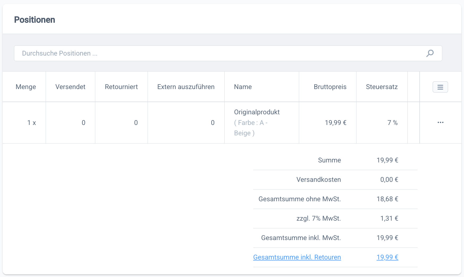Click the Positionen card heading
The image size is (464, 277).
click(35, 20)
